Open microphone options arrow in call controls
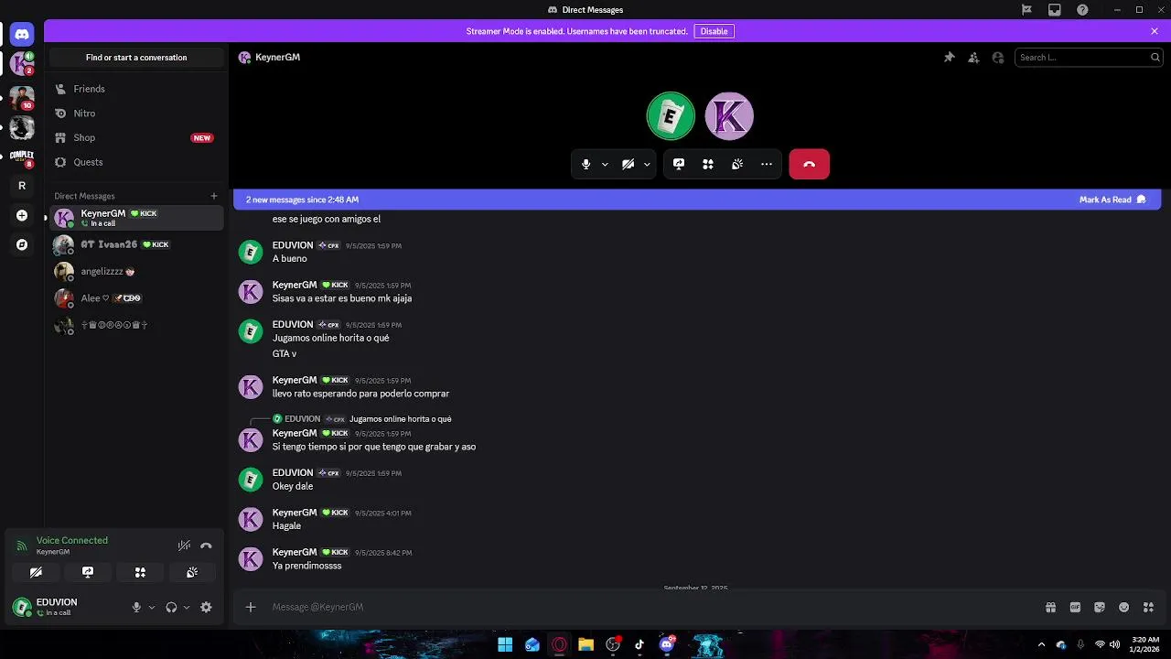Image resolution: width=1171 pixels, height=659 pixels. tap(605, 165)
